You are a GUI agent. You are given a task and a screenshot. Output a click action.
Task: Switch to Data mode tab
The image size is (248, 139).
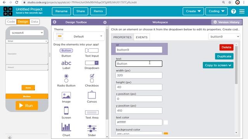34,22
